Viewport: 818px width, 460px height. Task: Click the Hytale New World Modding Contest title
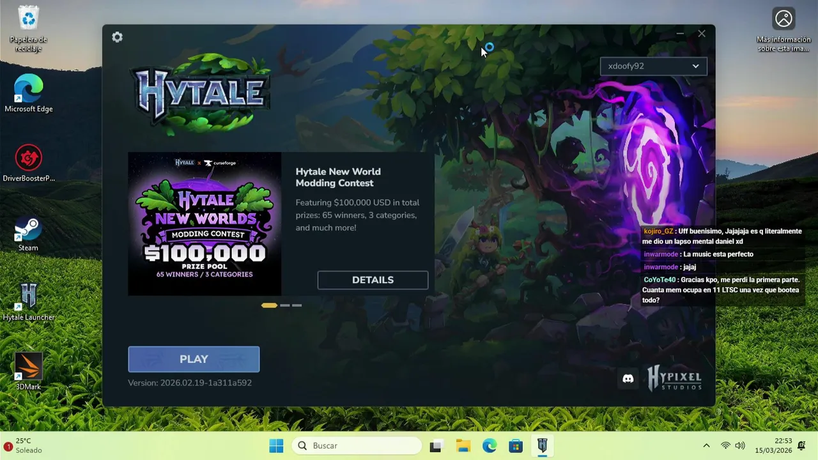[338, 177]
